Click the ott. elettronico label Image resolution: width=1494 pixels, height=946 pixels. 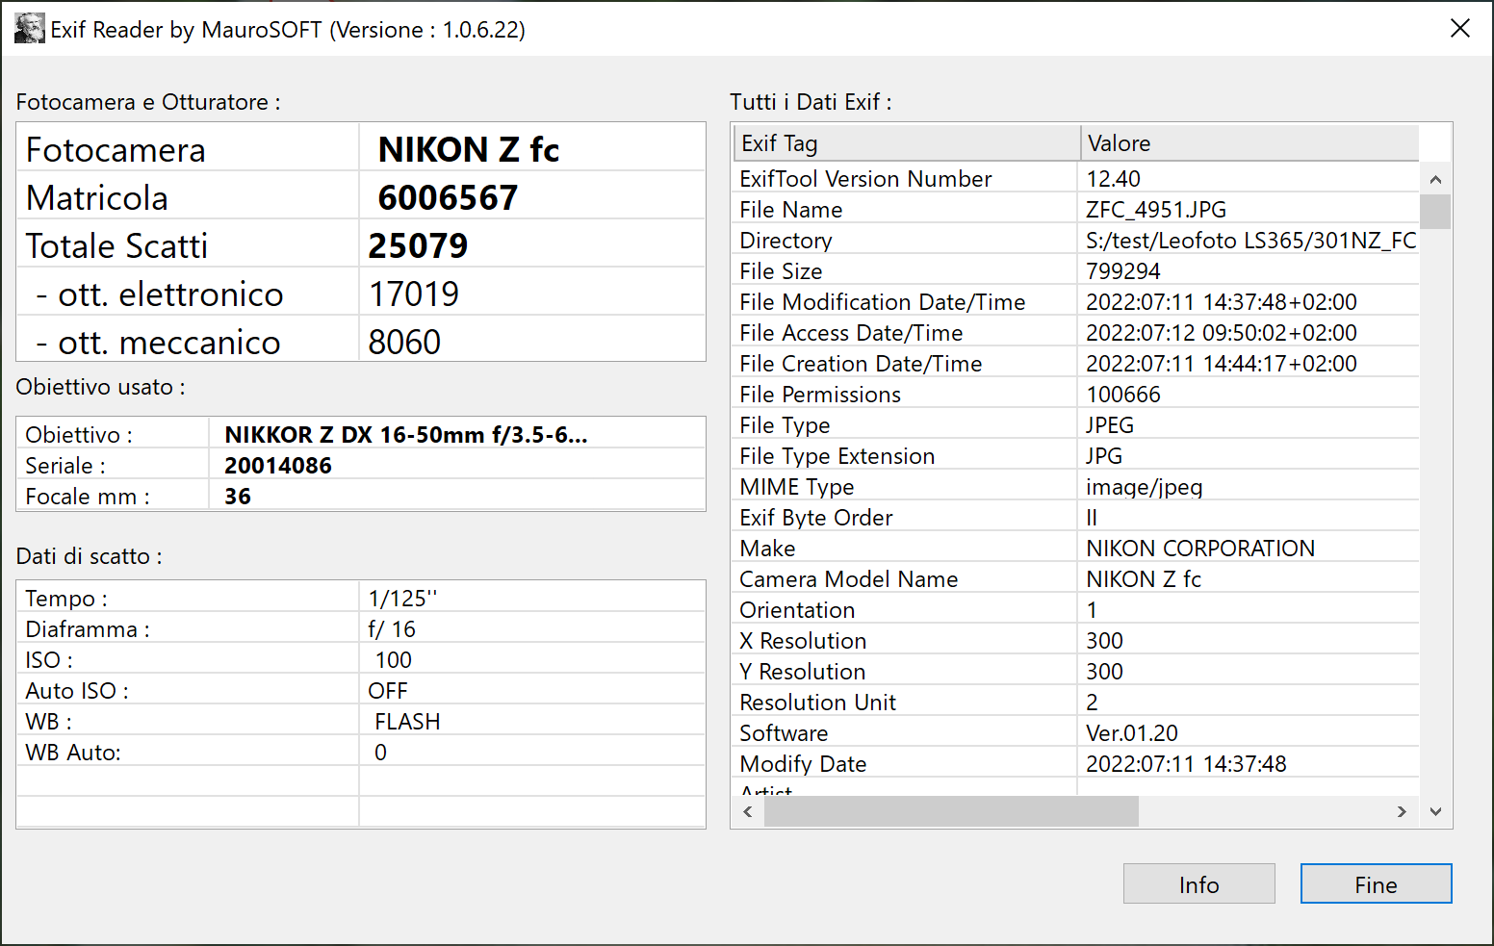(x=159, y=294)
